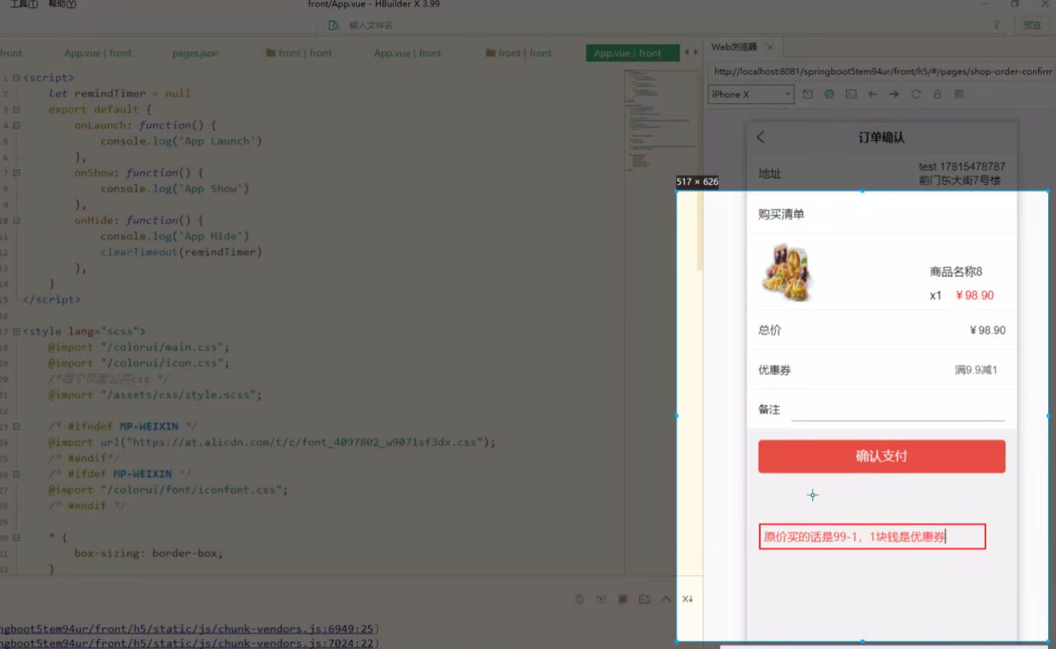Focus the browser URL address field
Image resolution: width=1056 pixels, height=649 pixels.
click(x=883, y=72)
